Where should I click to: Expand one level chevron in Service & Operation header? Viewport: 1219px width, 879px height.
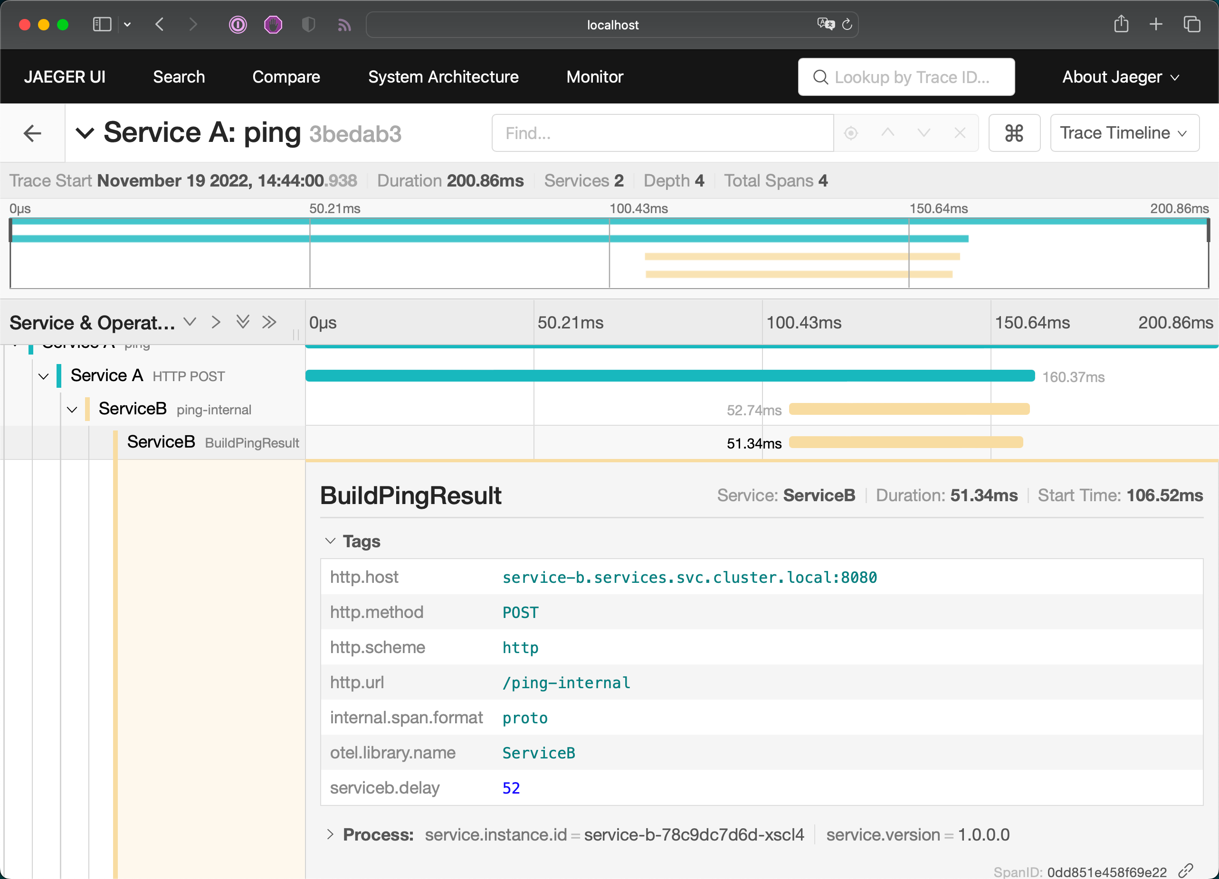click(x=216, y=322)
